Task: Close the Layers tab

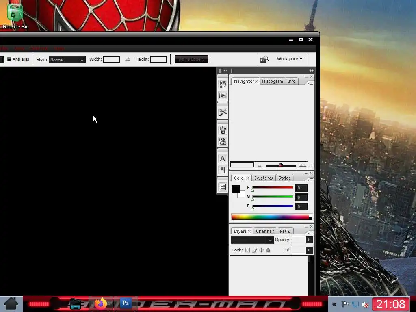Action: 249,231
